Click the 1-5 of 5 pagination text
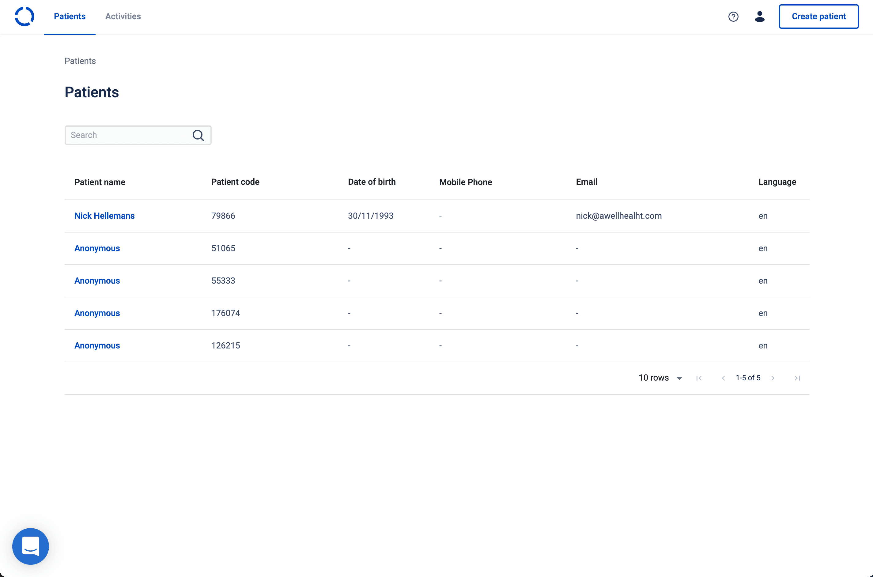 [x=748, y=378]
